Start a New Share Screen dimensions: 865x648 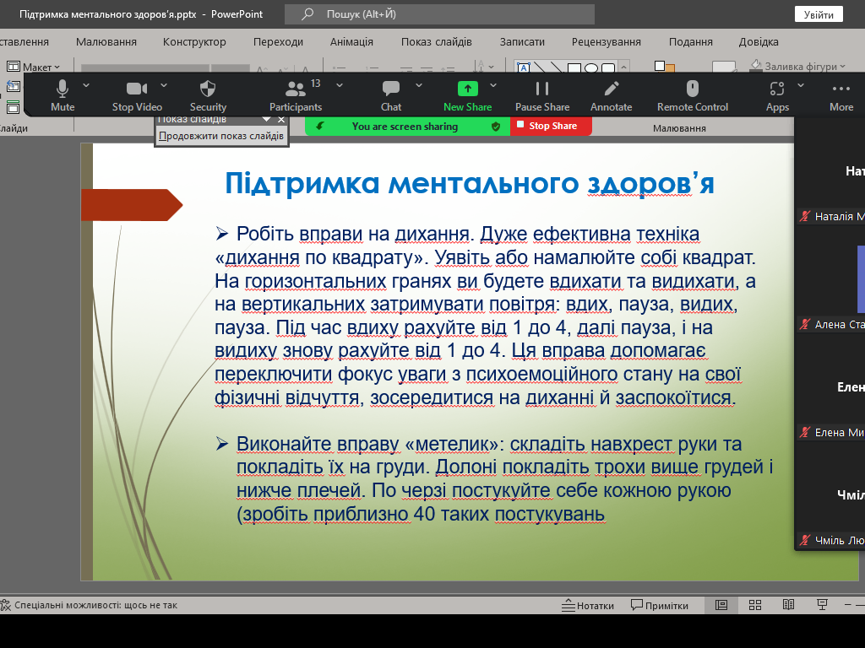pyautogui.click(x=467, y=94)
